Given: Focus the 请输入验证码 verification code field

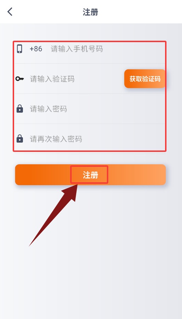Looking at the screenshot, I should point(76,79).
